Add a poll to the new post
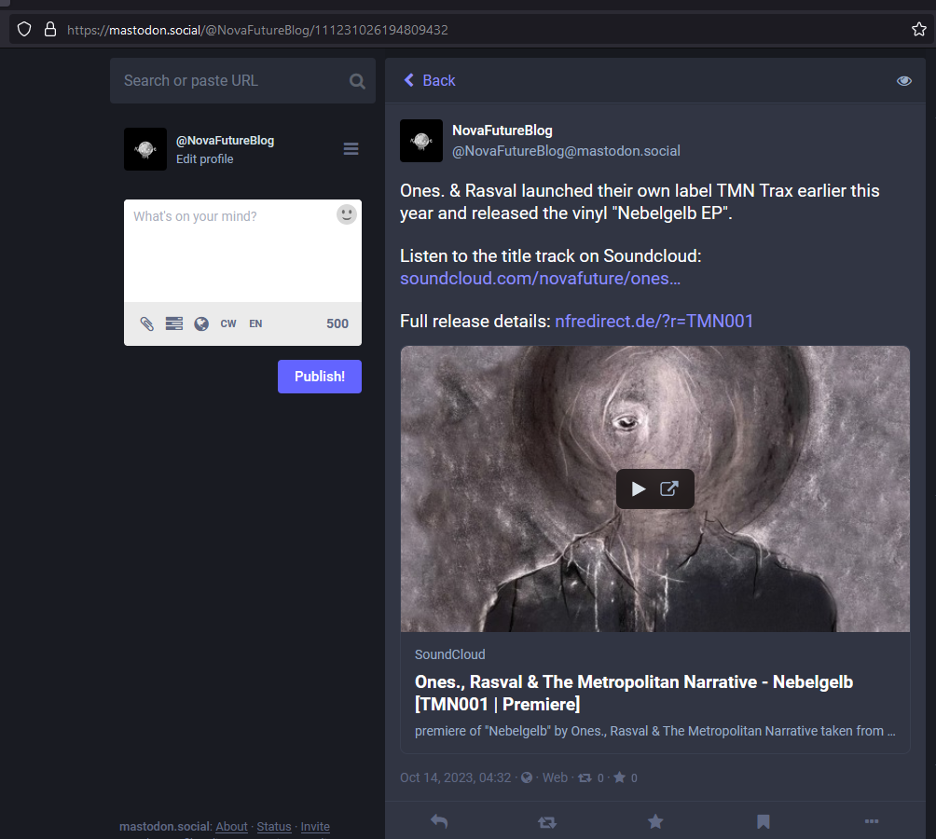This screenshot has height=839, width=936. pyautogui.click(x=173, y=323)
